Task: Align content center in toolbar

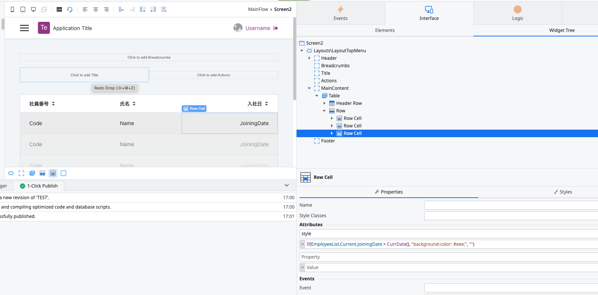Action: tap(96, 9)
